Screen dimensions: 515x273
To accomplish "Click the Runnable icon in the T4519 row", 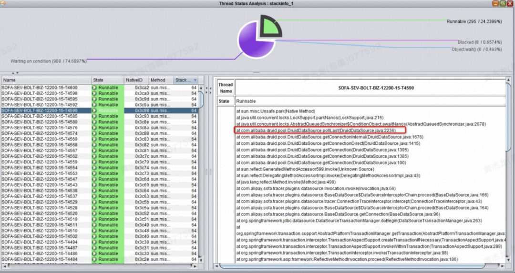I will tap(94, 219).
